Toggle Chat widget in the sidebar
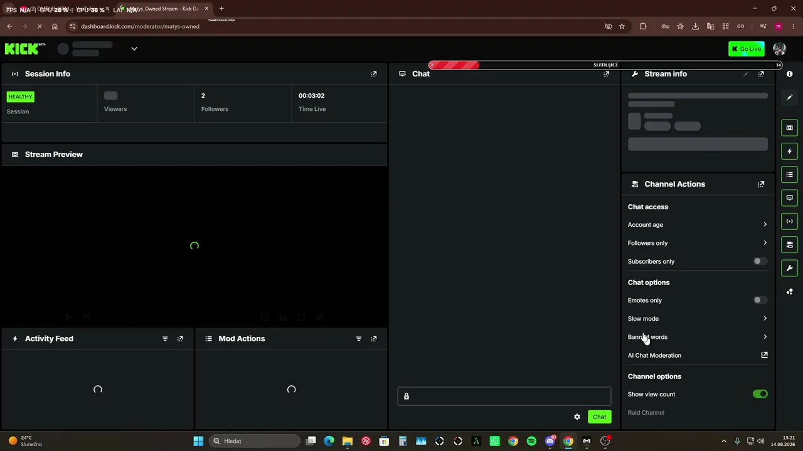 coord(790,198)
